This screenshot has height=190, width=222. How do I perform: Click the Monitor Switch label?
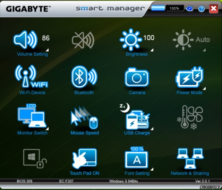32,133
